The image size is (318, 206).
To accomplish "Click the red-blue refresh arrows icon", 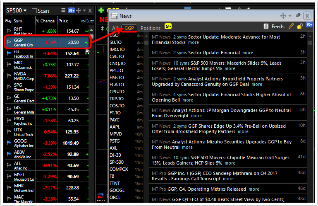I will [x=100, y=196].
